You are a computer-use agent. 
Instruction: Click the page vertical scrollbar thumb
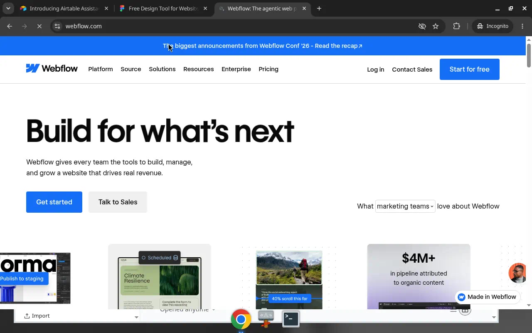click(x=529, y=55)
